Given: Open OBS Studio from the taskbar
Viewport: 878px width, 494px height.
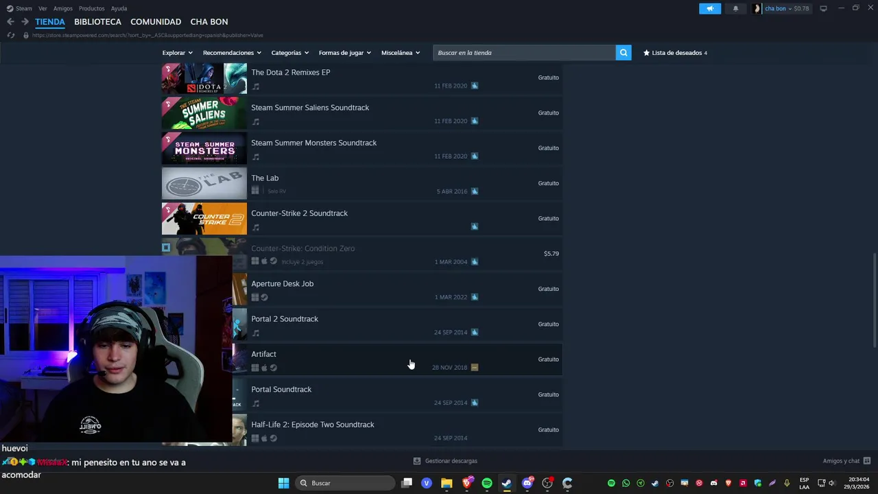Looking at the screenshot, I should pyautogui.click(x=547, y=483).
